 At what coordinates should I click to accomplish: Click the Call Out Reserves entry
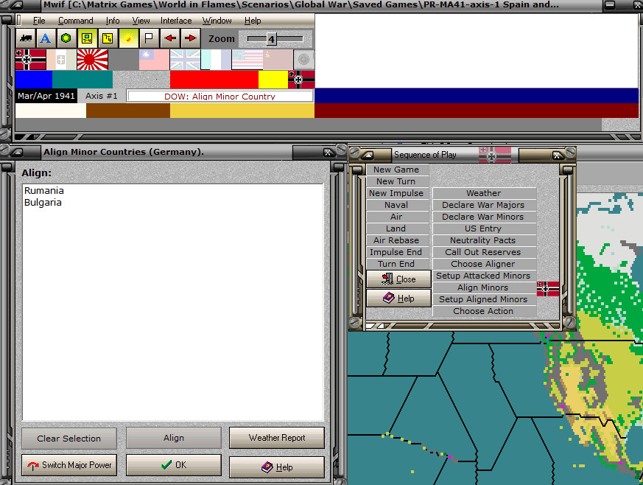[x=484, y=252]
